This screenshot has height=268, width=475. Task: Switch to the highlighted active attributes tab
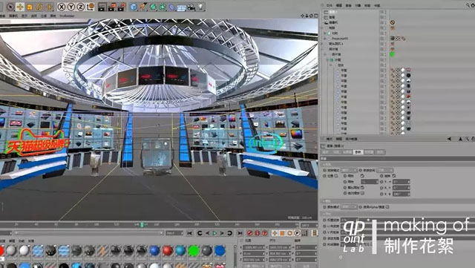[358, 152]
